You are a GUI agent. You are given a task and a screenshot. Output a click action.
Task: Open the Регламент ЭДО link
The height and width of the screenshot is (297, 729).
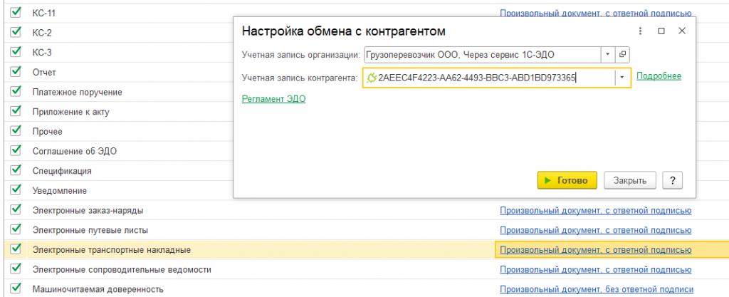coord(274,98)
